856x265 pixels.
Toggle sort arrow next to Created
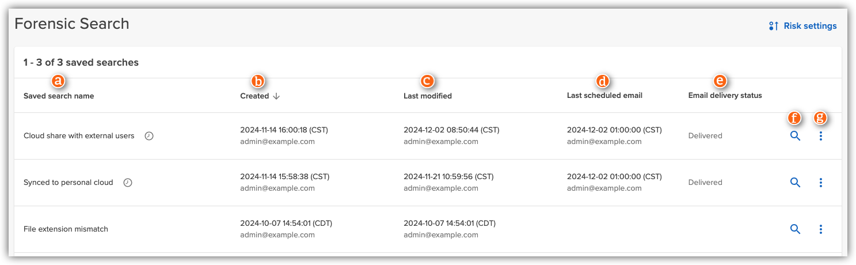276,96
